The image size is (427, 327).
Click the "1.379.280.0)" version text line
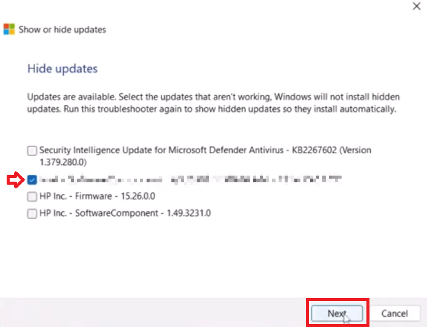point(63,162)
